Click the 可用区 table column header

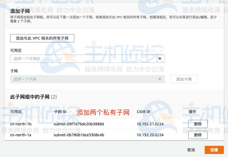16,112
